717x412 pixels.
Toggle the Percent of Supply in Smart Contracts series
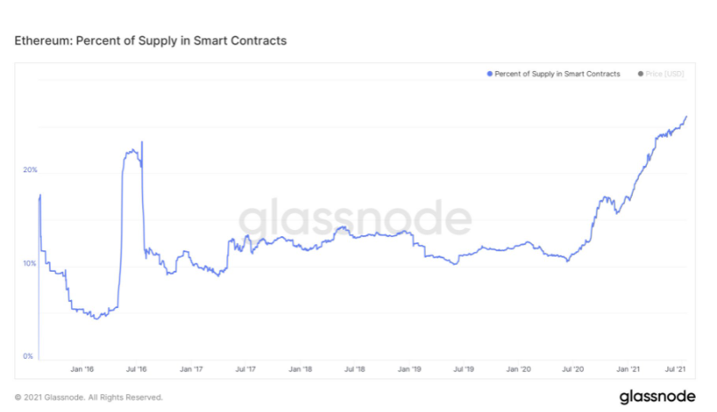click(556, 74)
